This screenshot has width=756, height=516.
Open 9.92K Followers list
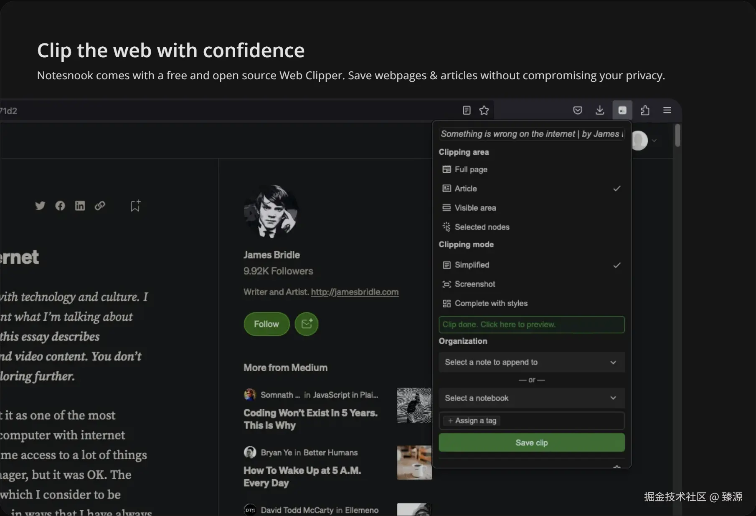tap(278, 271)
